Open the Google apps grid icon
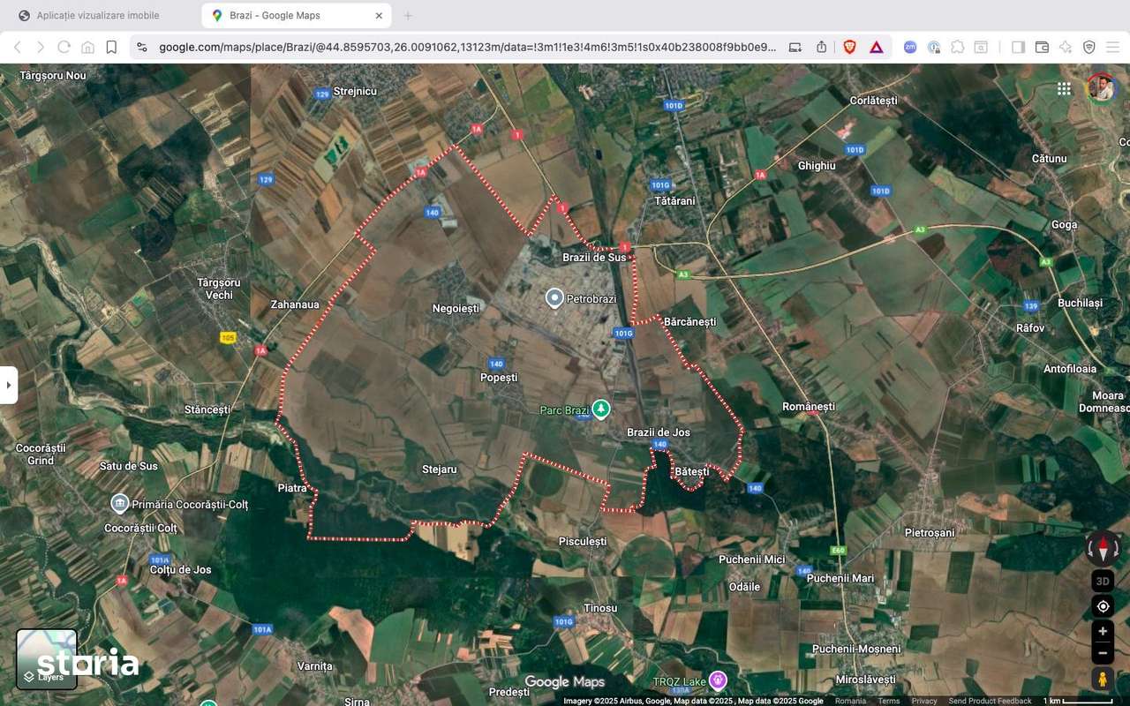This screenshot has height=706, width=1130. pyautogui.click(x=1063, y=88)
